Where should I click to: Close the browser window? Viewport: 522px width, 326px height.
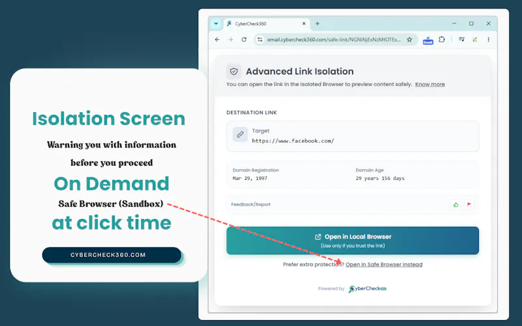pos(488,23)
